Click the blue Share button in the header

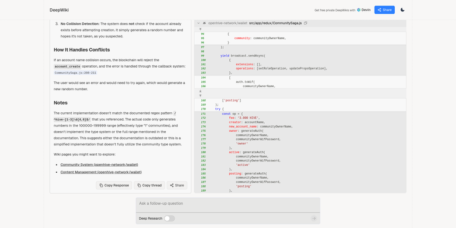click(385, 10)
